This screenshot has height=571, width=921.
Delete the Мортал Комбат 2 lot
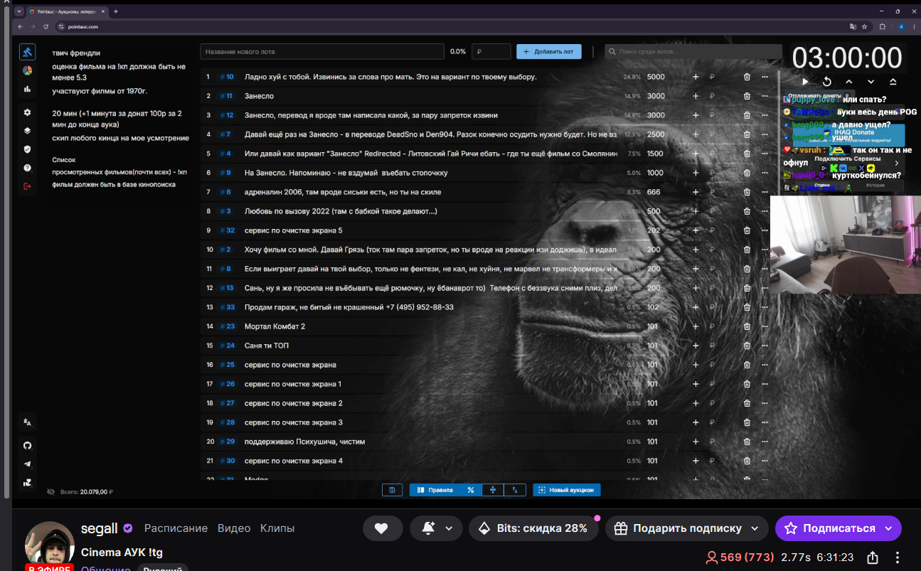pos(747,326)
